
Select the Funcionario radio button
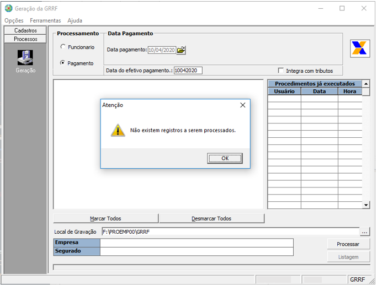tap(63, 47)
